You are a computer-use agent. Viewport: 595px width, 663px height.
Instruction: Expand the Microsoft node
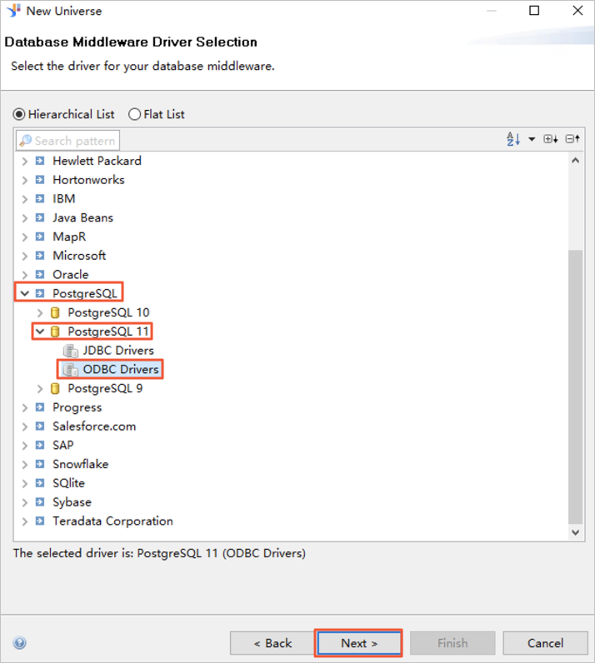[x=24, y=256]
